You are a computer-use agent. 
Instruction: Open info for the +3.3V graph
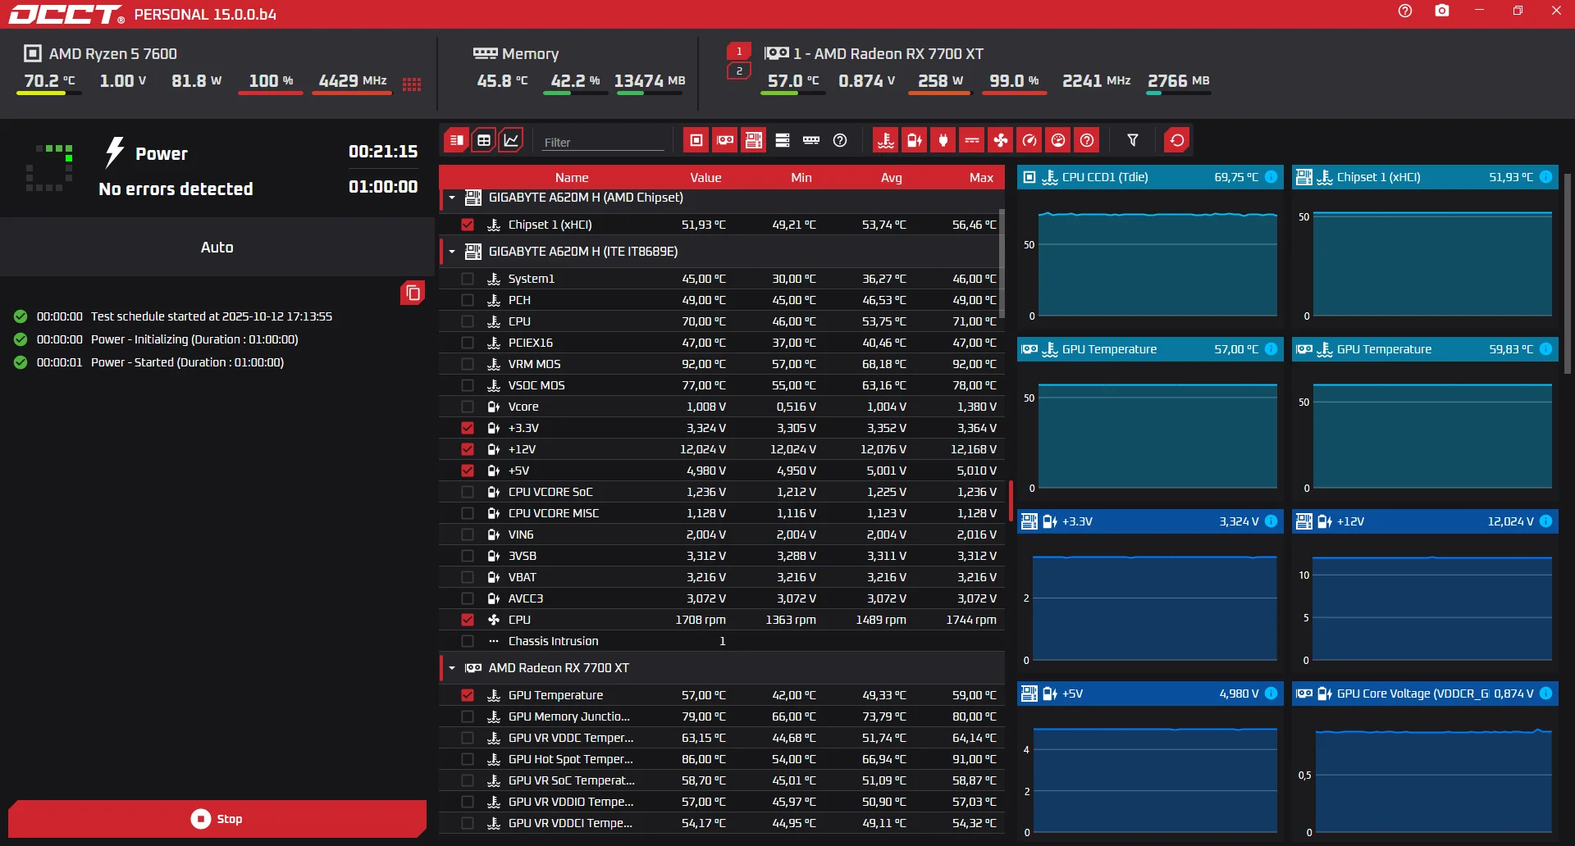coord(1271,521)
